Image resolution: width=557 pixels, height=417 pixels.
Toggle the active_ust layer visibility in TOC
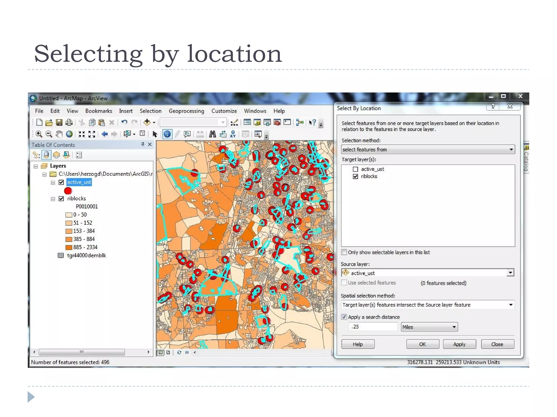61,182
